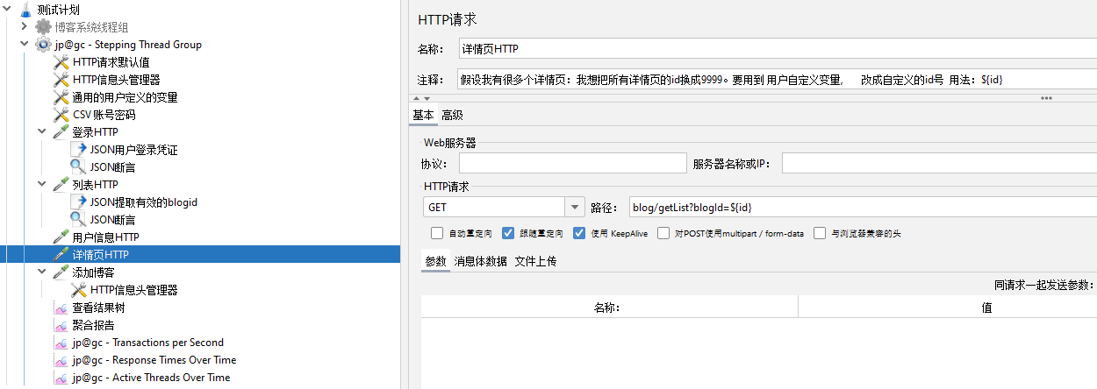Select the 文件上传 tab
This screenshot has height=389, width=1097.
click(x=535, y=261)
